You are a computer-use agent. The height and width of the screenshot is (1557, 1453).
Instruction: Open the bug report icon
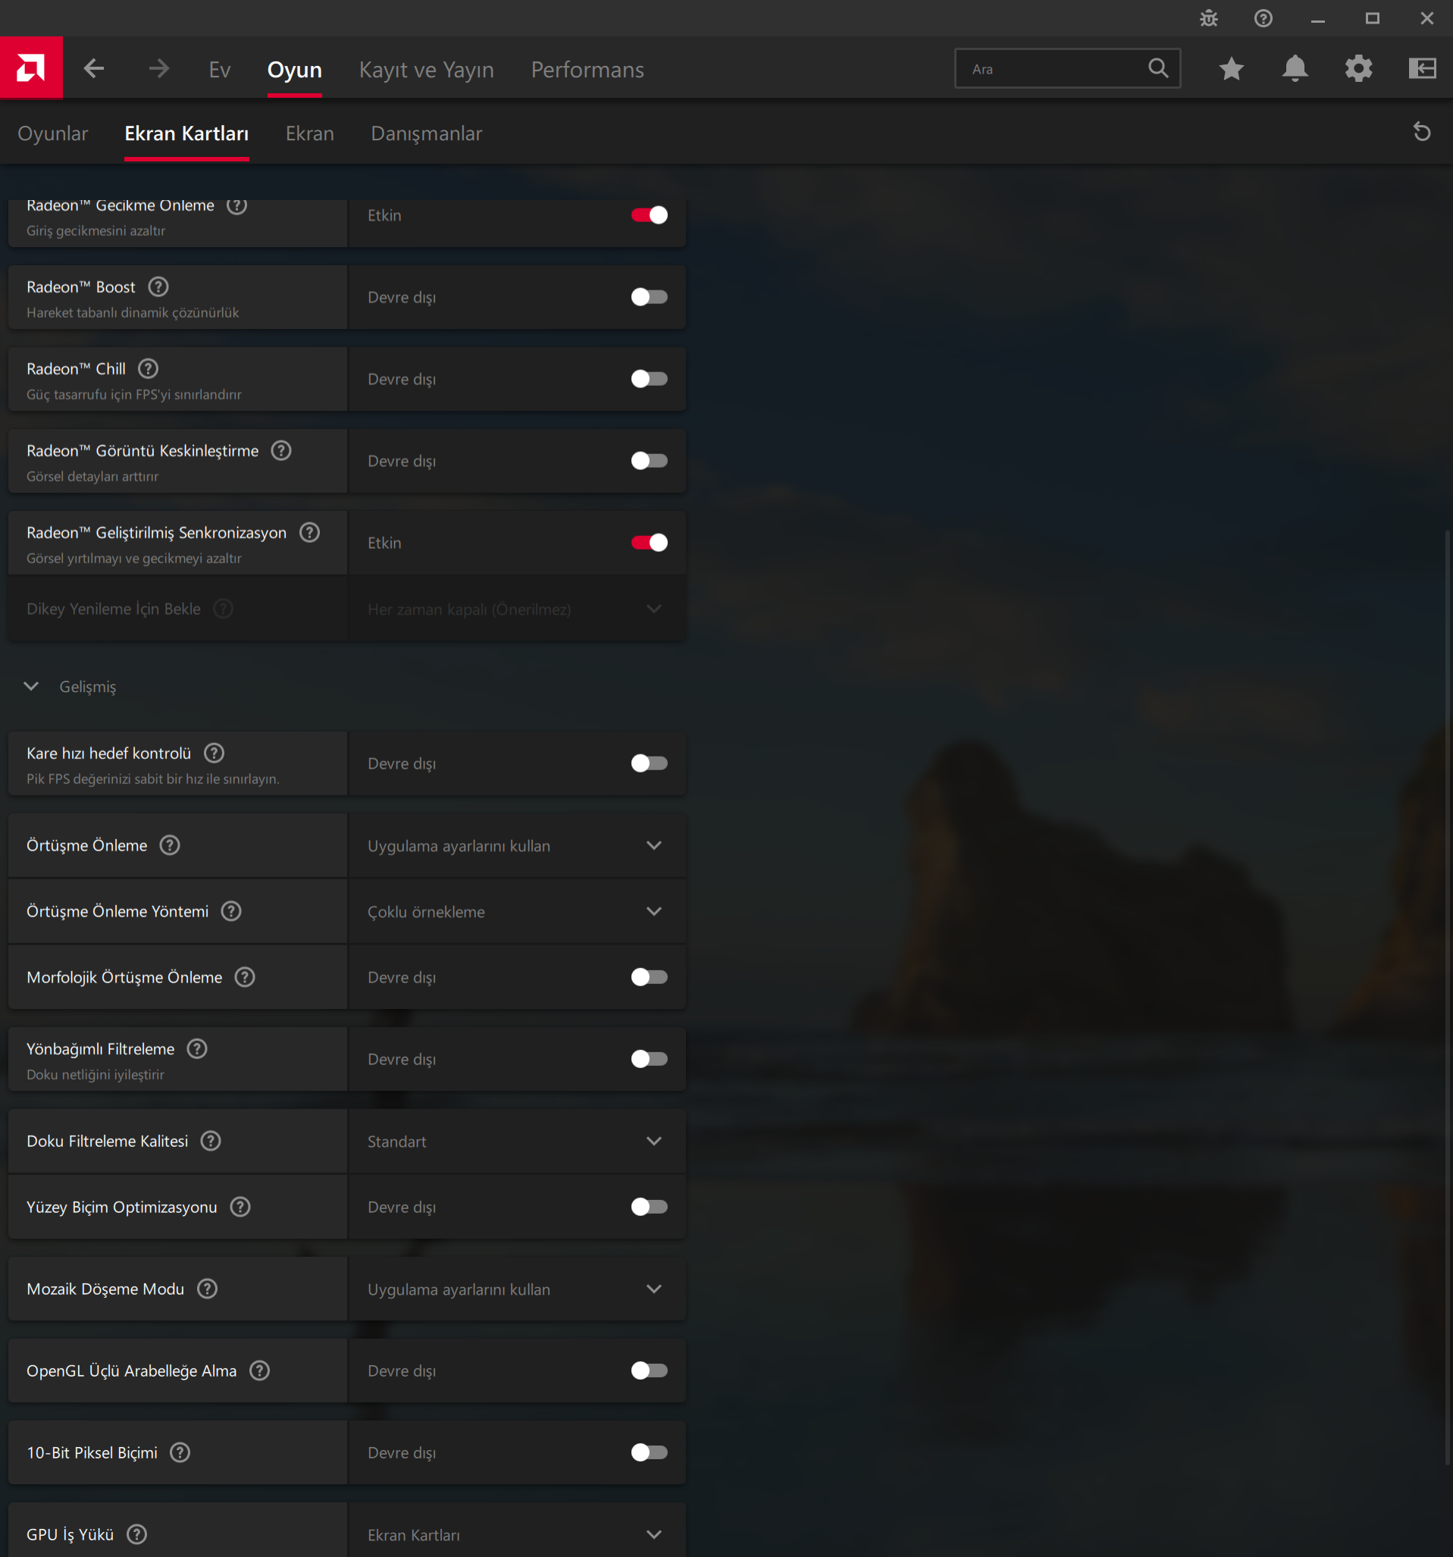pos(1209,18)
